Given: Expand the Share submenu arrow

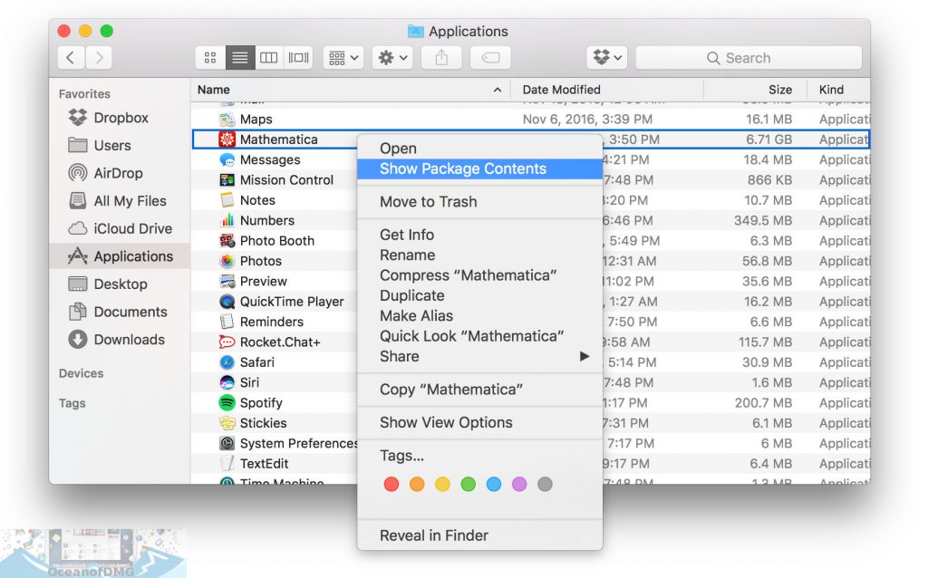Looking at the screenshot, I should (585, 357).
